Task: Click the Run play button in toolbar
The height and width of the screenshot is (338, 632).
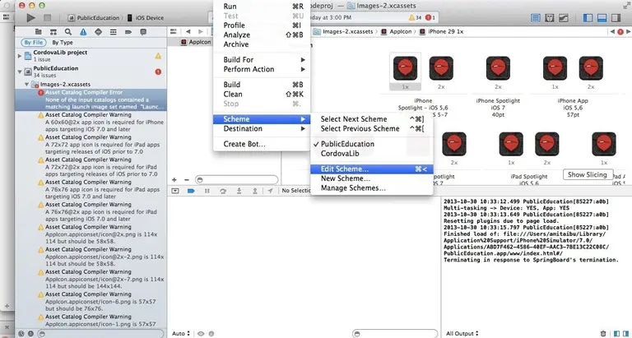Action: pyautogui.click(x=30, y=18)
